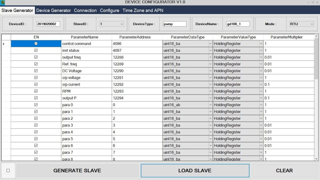Select the row header arrow for control command

coord(4,44)
